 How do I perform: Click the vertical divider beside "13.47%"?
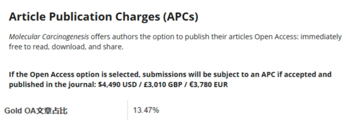point(128,110)
